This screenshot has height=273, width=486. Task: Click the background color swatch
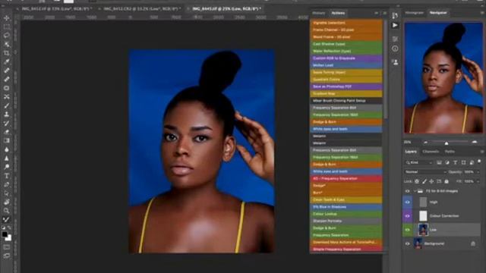[x=9, y=238]
